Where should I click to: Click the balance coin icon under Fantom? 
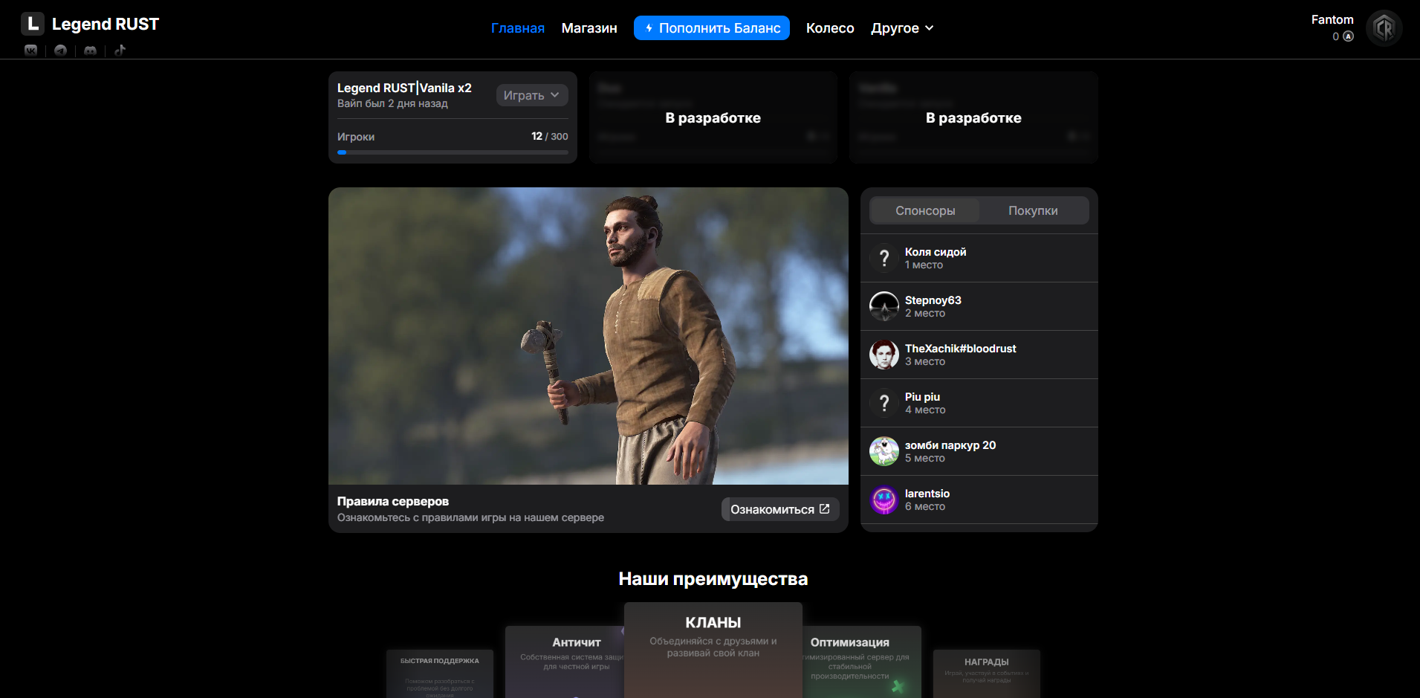pos(1348,36)
